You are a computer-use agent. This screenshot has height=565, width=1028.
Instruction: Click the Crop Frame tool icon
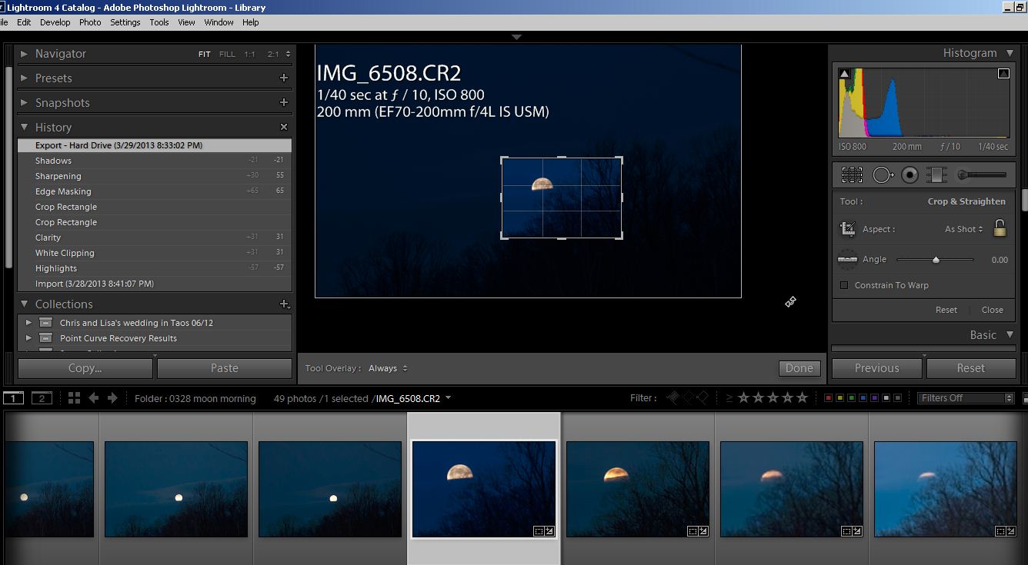pos(847,229)
